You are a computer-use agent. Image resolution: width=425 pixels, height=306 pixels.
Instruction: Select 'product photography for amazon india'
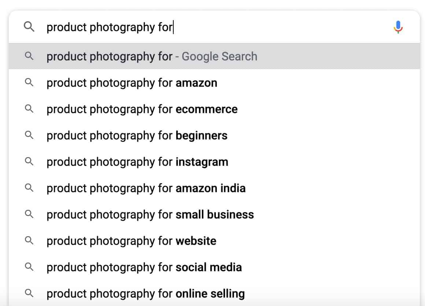pyautogui.click(x=146, y=188)
